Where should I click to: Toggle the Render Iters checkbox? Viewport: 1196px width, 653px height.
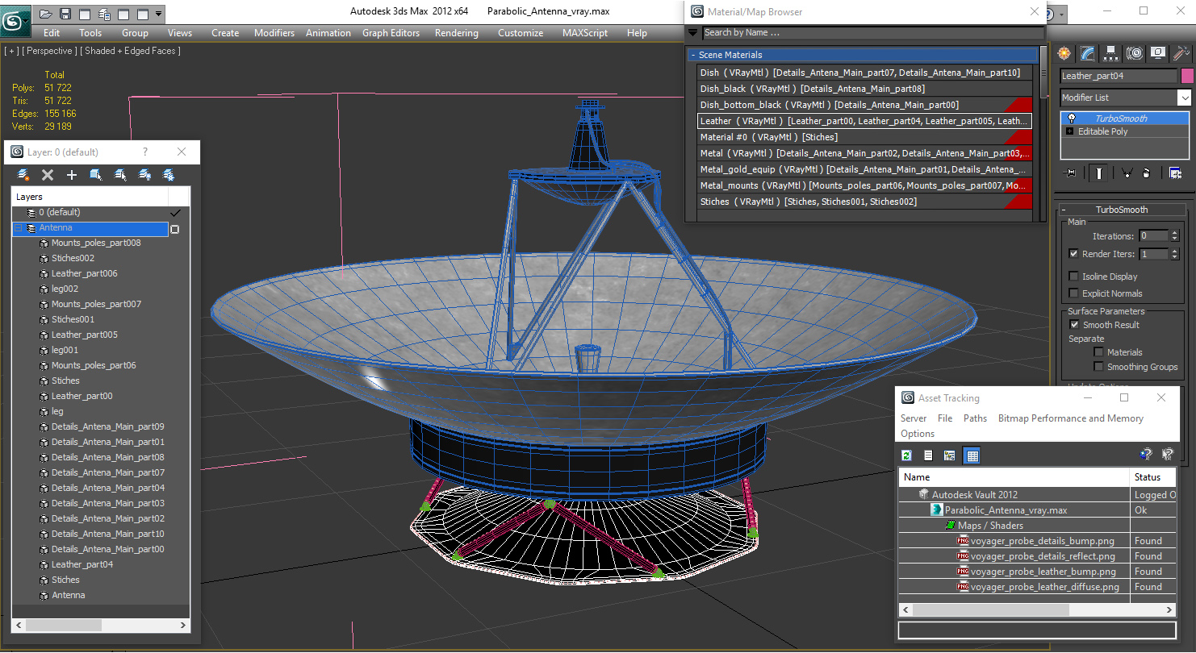point(1073,254)
